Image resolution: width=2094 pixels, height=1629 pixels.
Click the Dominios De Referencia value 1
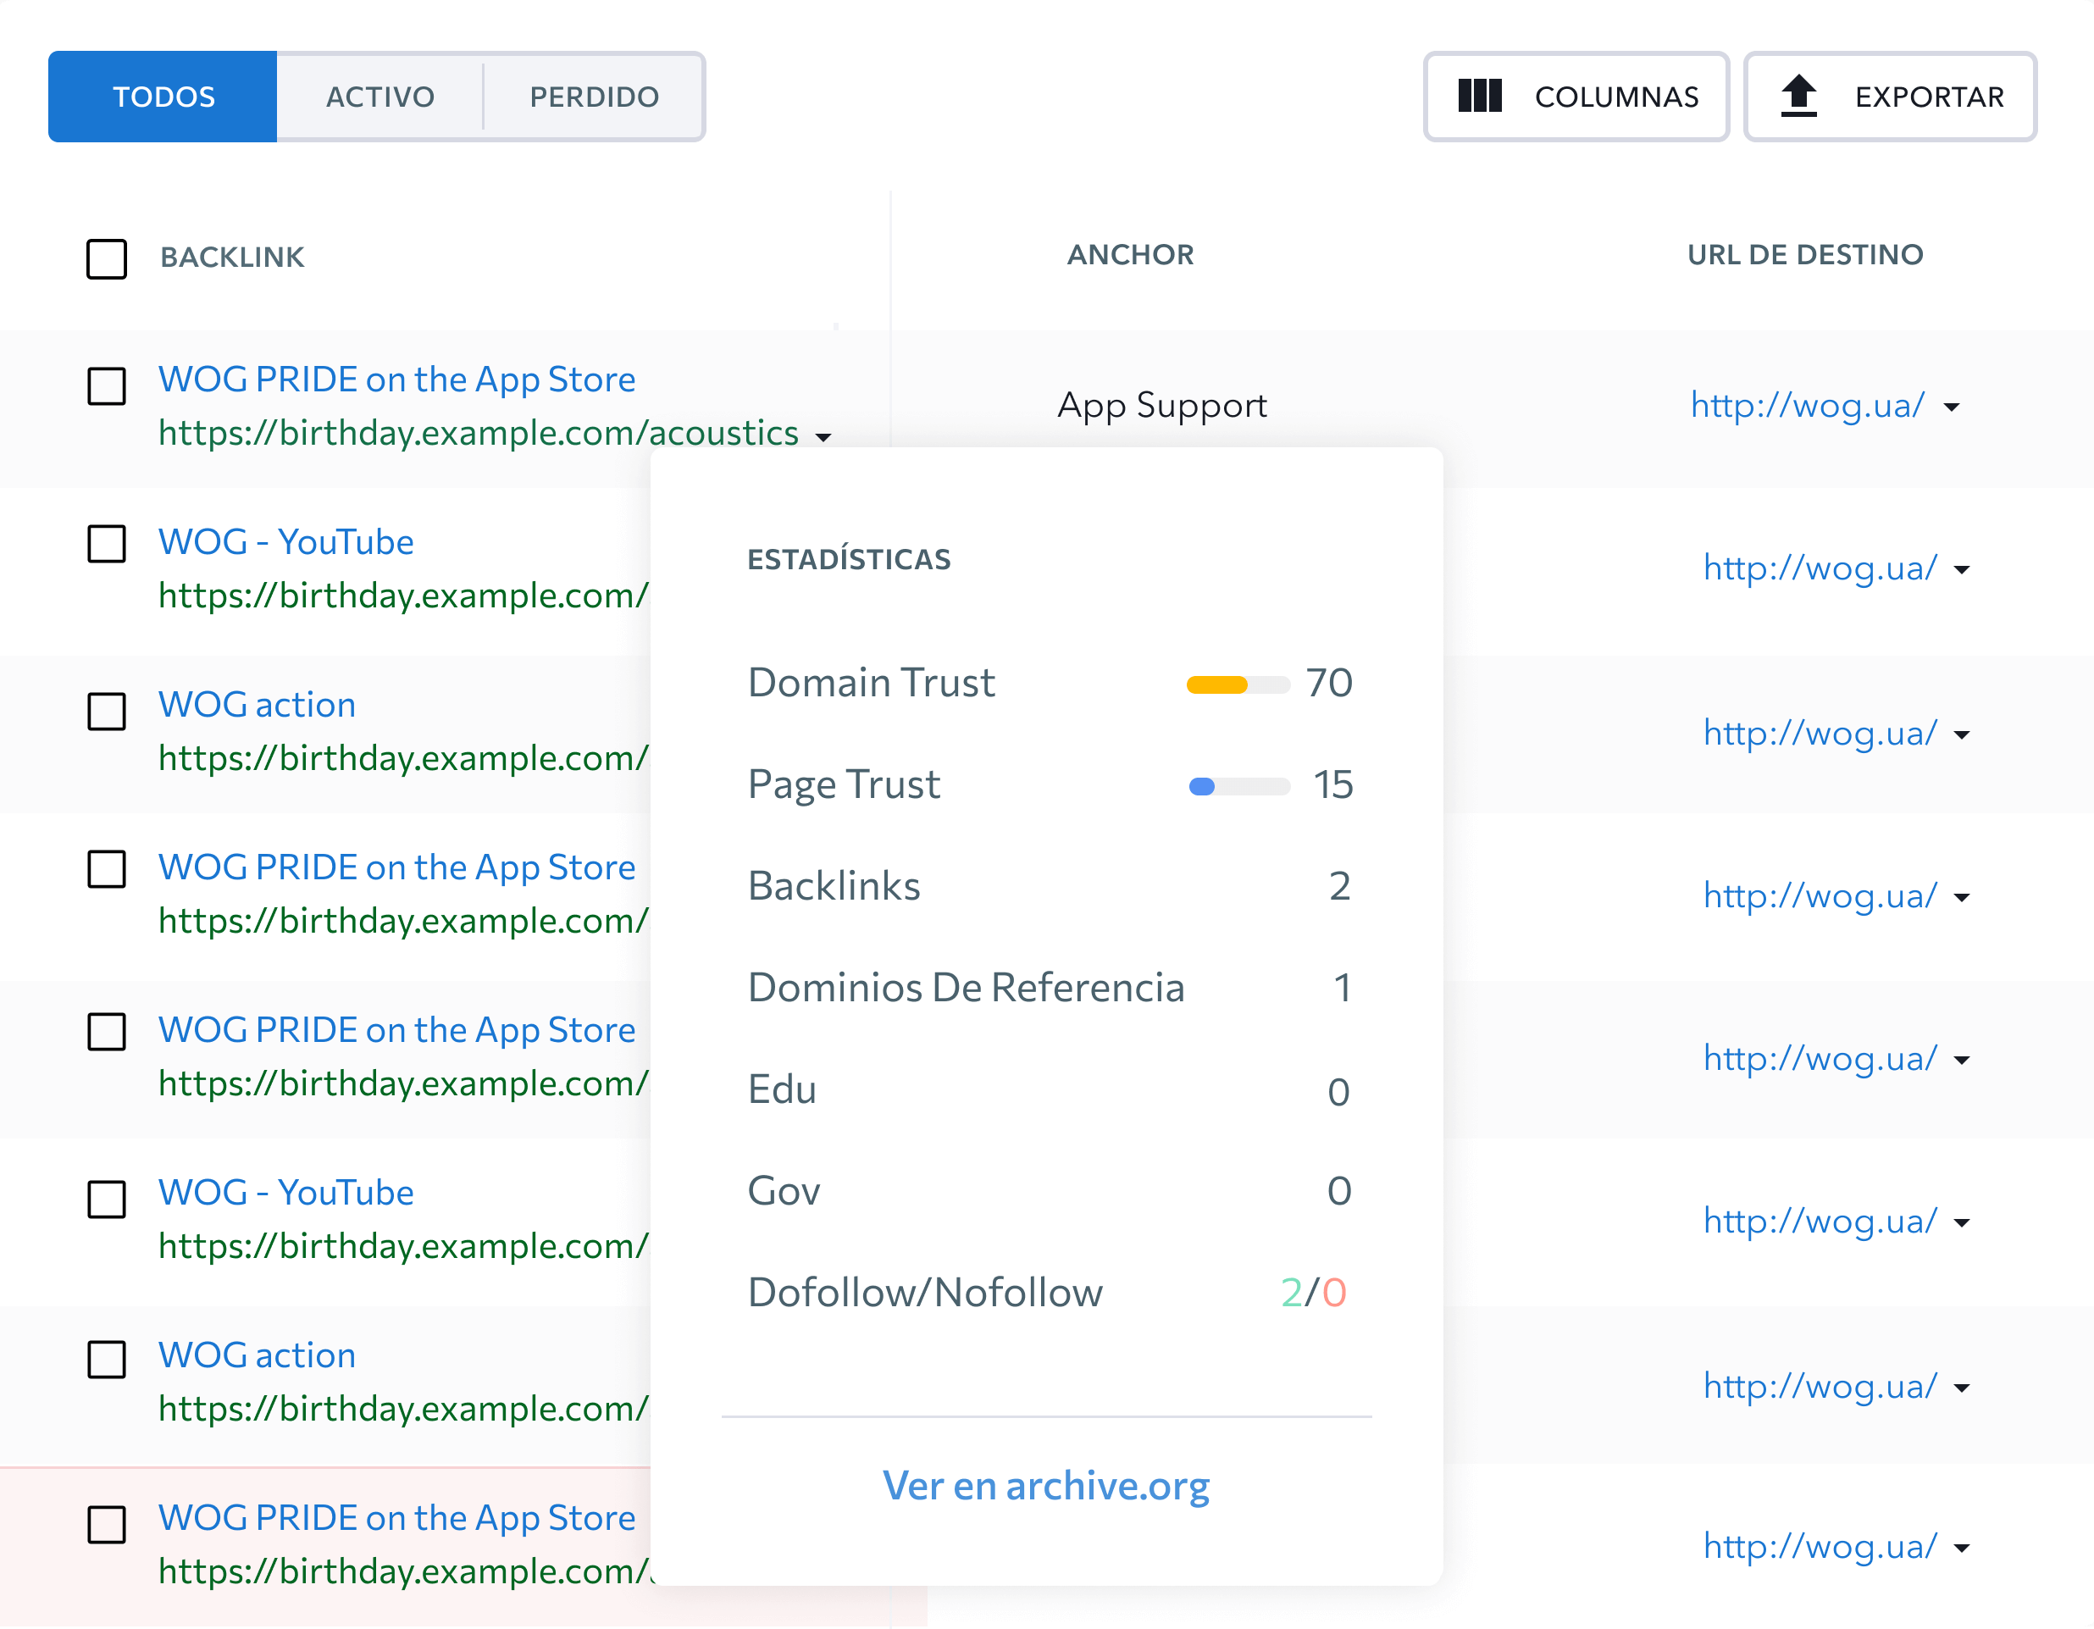pyautogui.click(x=1343, y=988)
